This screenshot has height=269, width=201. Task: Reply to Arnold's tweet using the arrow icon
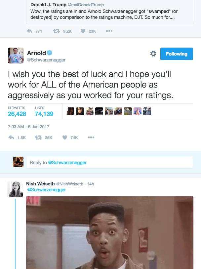click(x=11, y=137)
